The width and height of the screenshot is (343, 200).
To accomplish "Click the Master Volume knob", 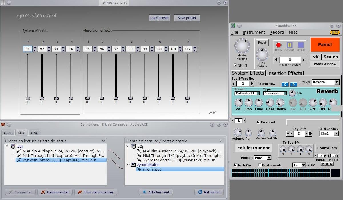I will pos(242,45).
